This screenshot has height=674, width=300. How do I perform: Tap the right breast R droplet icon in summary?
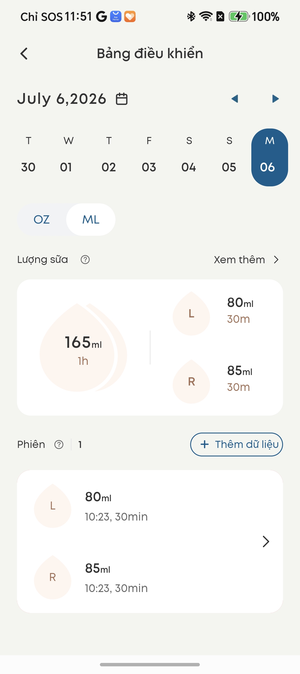pos(191,382)
